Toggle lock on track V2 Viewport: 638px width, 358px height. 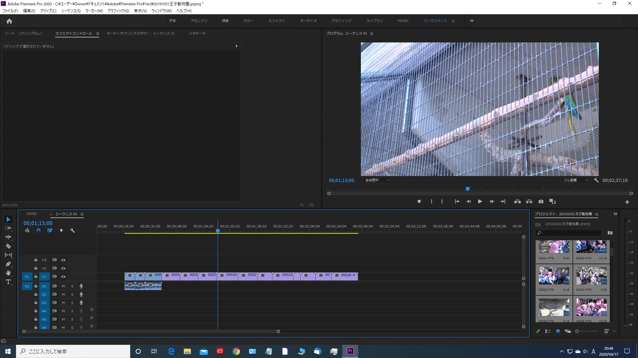[36, 268]
